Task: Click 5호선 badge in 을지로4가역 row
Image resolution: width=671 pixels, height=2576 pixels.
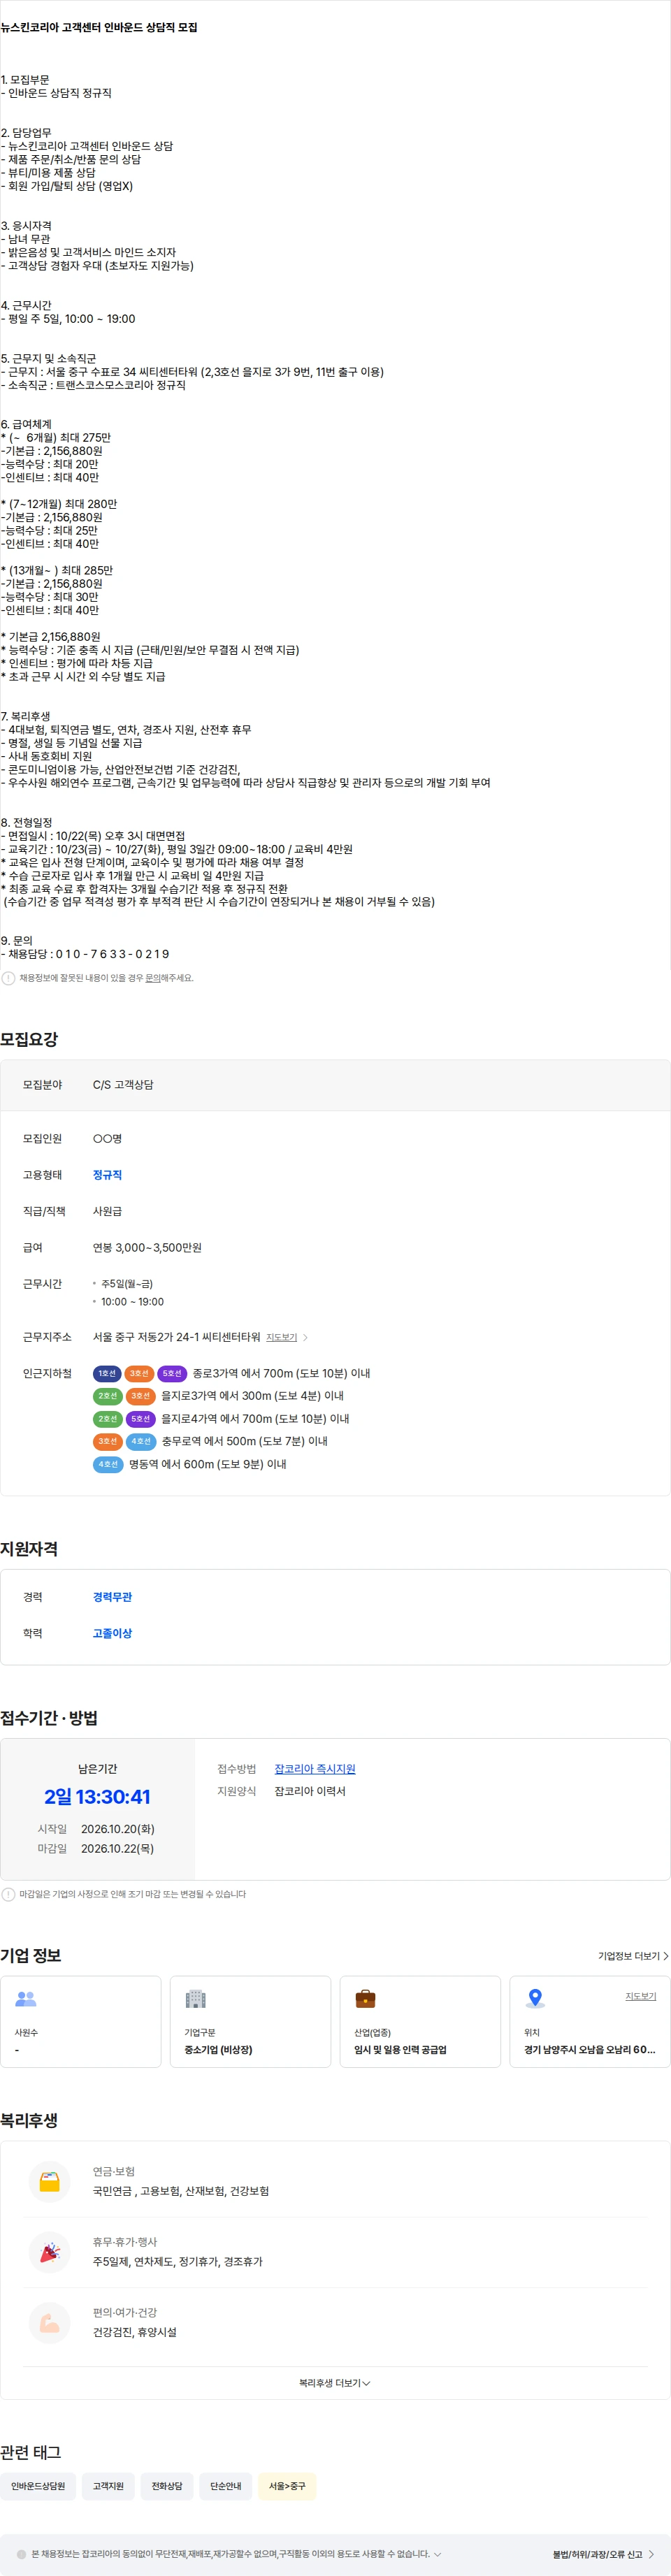Action: click(x=140, y=1419)
